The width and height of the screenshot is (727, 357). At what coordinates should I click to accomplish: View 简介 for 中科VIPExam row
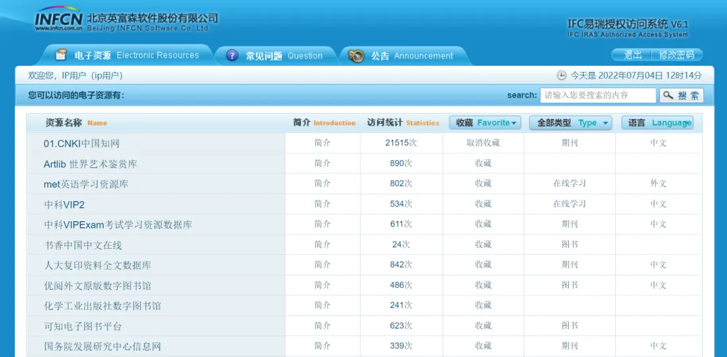[322, 224]
